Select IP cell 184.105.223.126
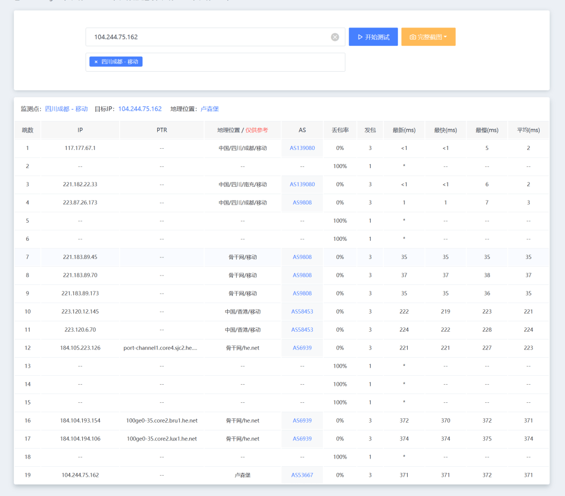 (x=80, y=348)
